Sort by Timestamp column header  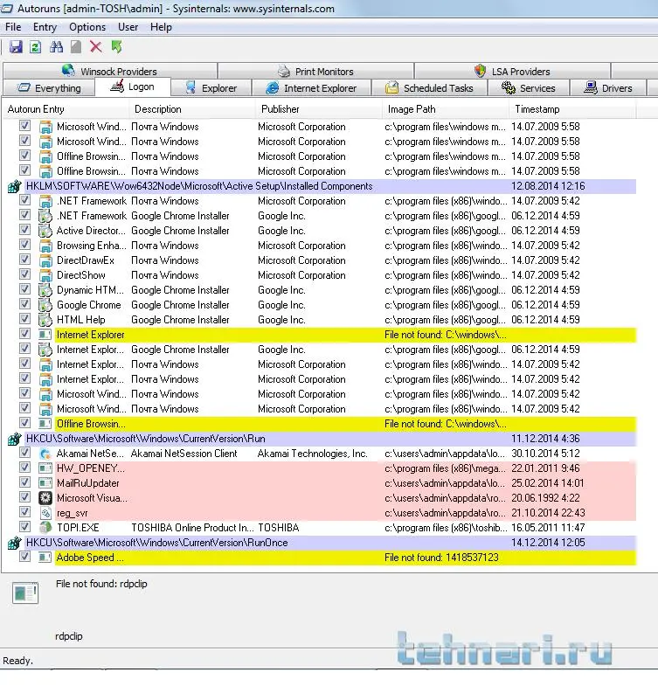pos(572,109)
